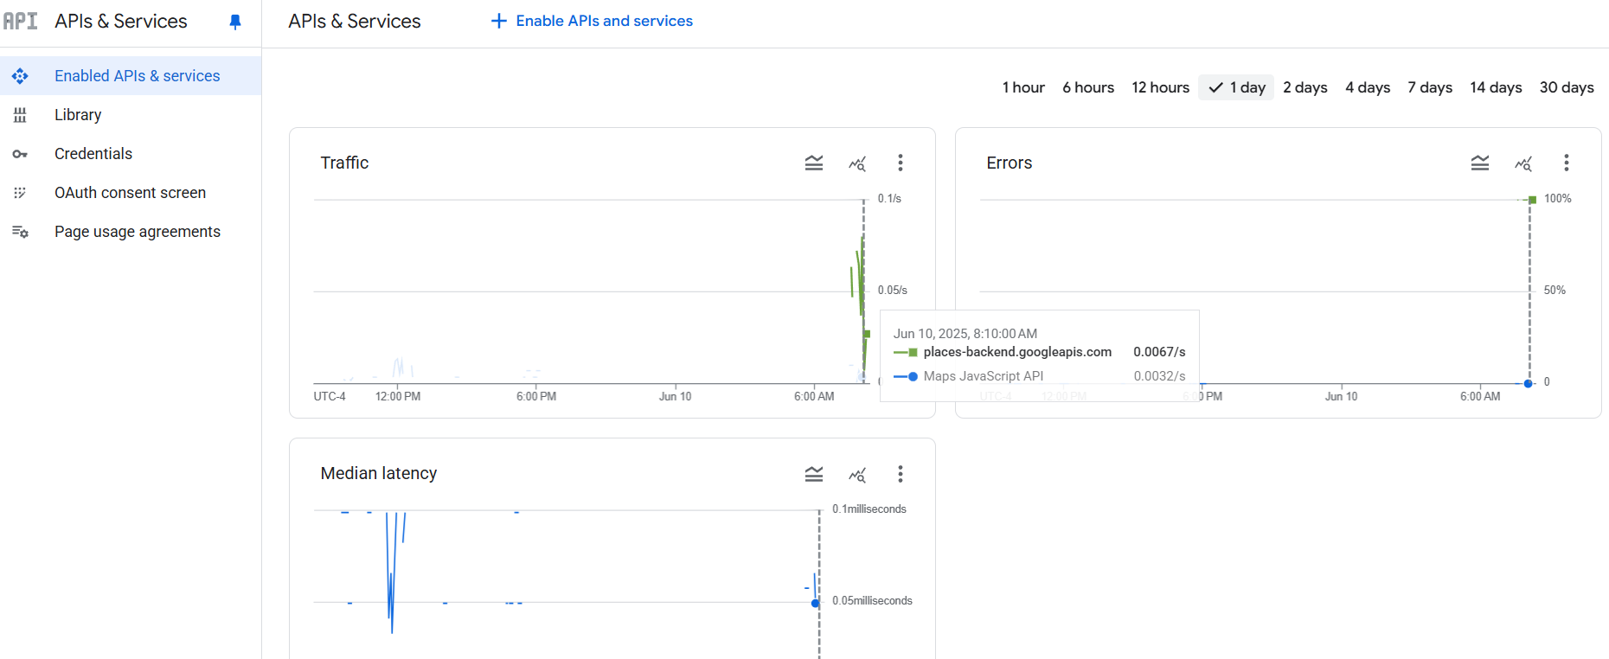Image resolution: width=1609 pixels, height=659 pixels.
Task: Open OAuth consent screen page
Action: pyautogui.click(x=130, y=193)
